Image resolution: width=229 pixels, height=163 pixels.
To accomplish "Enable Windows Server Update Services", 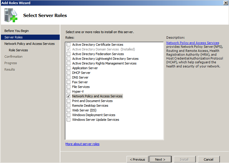I will pos(68,120).
